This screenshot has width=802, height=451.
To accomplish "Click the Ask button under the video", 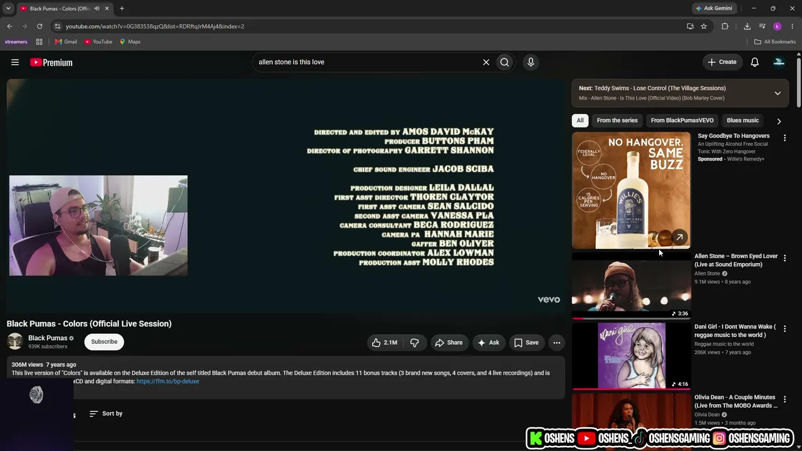I will [x=488, y=343].
